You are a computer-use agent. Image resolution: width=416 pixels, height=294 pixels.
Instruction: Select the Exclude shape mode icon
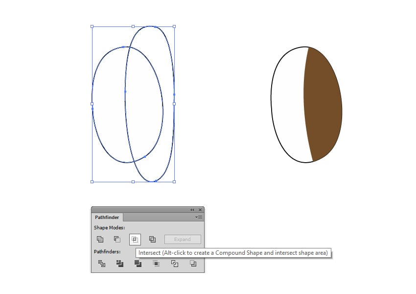152,239
